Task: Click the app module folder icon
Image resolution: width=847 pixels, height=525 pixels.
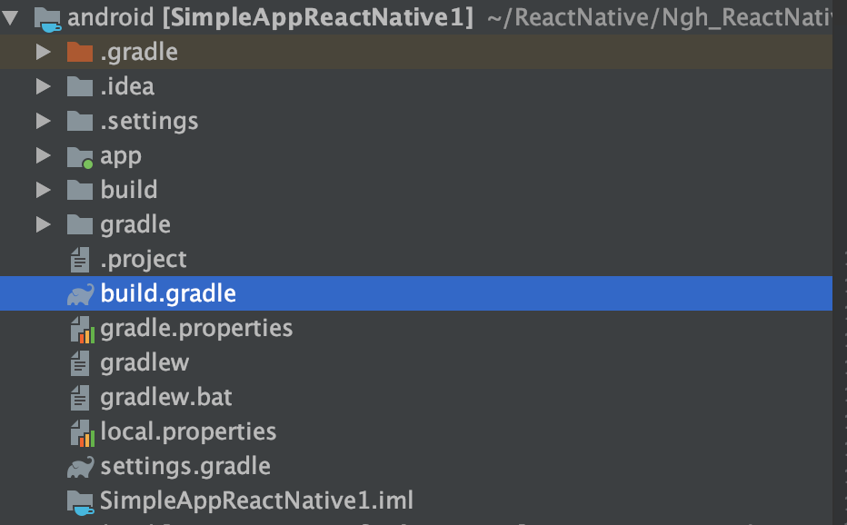Action: [x=80, y=156]
